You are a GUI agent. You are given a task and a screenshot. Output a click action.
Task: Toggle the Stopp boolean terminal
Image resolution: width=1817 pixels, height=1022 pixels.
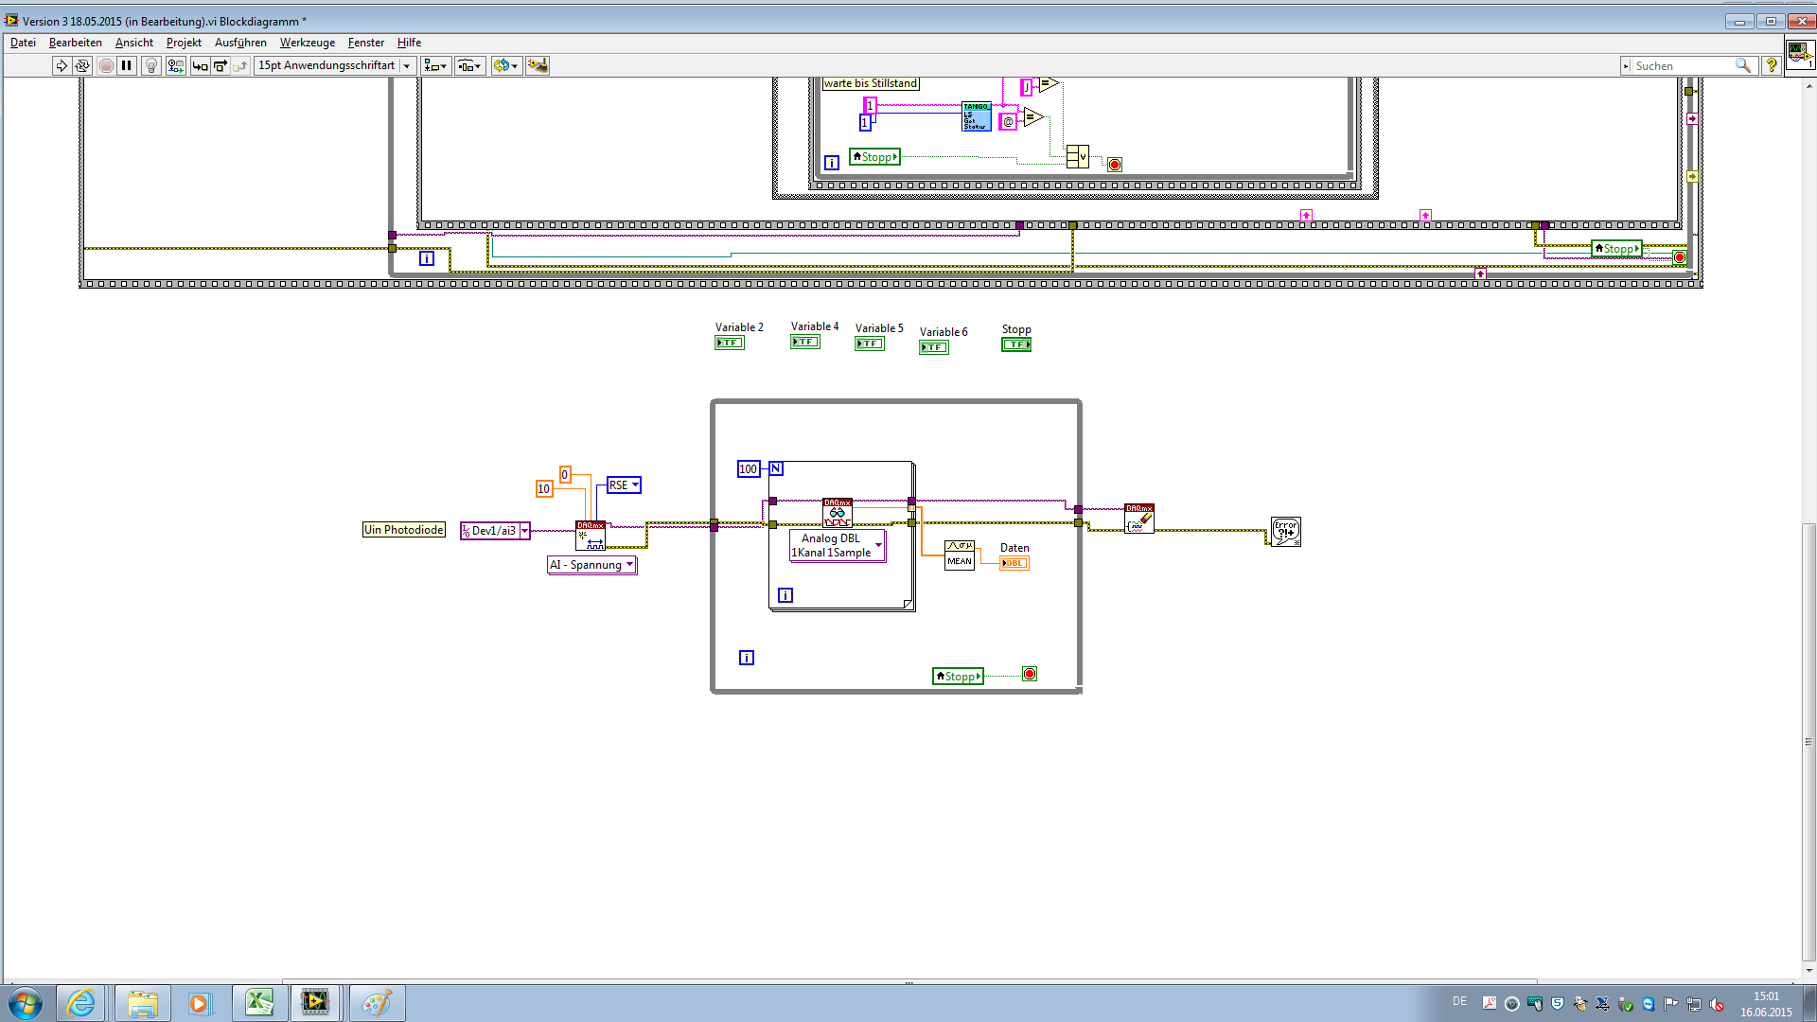1015,344
